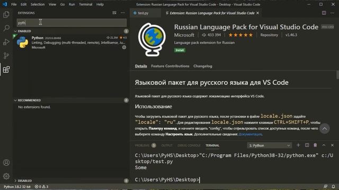Select the Details tab
Viewport: 339px width, 190px height.
141,66
